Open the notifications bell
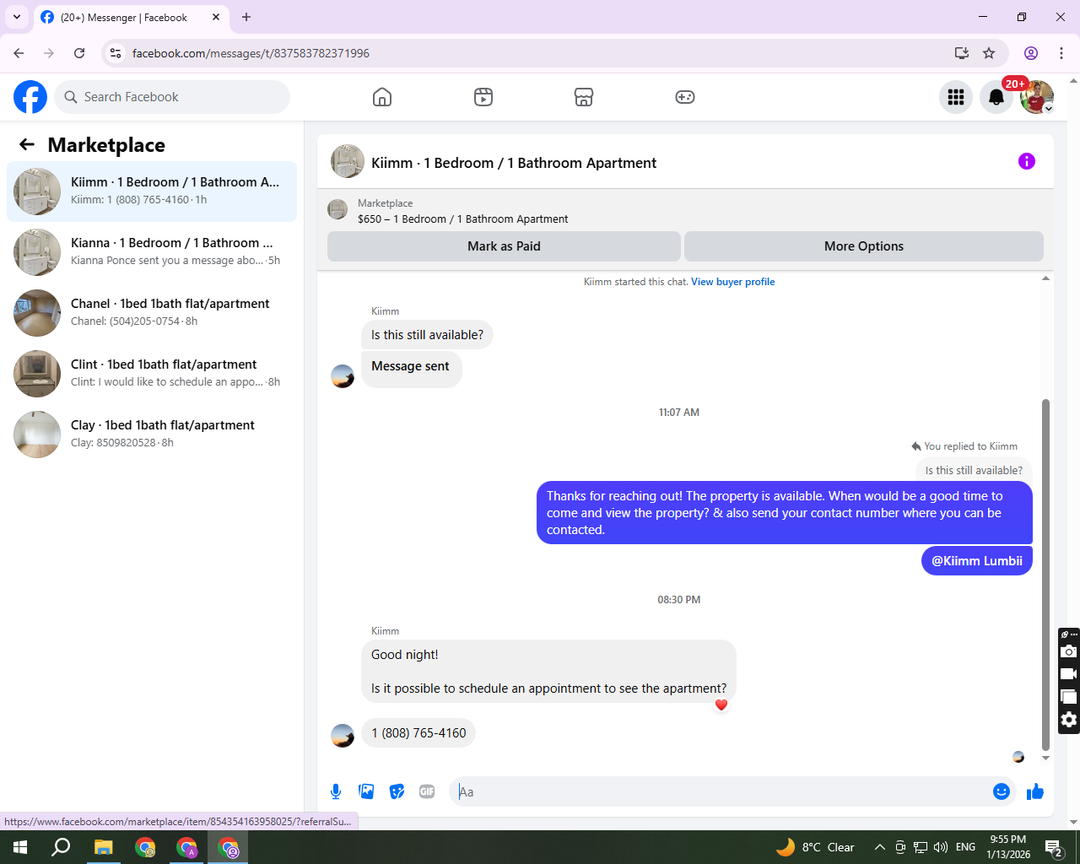 coord(996,97)
